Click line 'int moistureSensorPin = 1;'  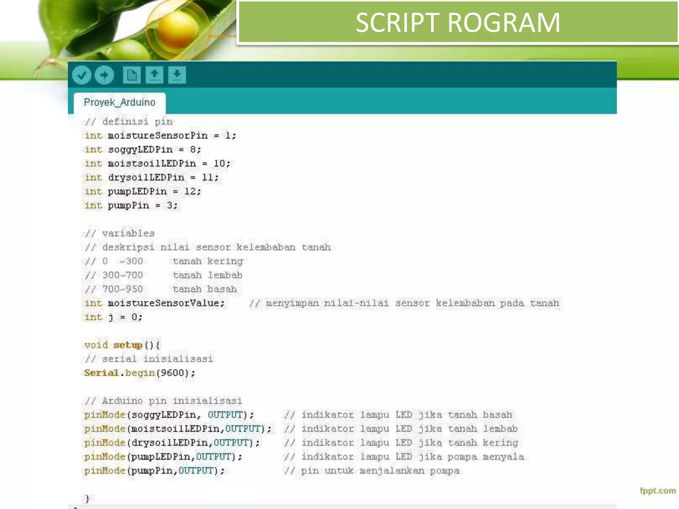point(160,136)
